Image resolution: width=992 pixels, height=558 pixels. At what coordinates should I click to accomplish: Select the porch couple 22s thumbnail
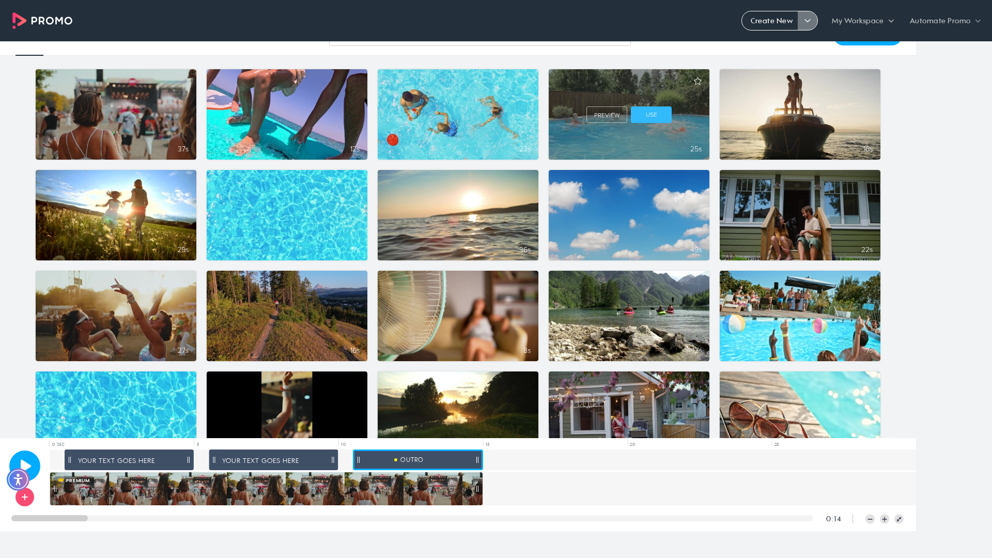coord(800,215)
